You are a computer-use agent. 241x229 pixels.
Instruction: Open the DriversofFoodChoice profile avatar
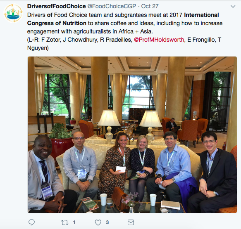pyautogui.click(x=13, y=13)
